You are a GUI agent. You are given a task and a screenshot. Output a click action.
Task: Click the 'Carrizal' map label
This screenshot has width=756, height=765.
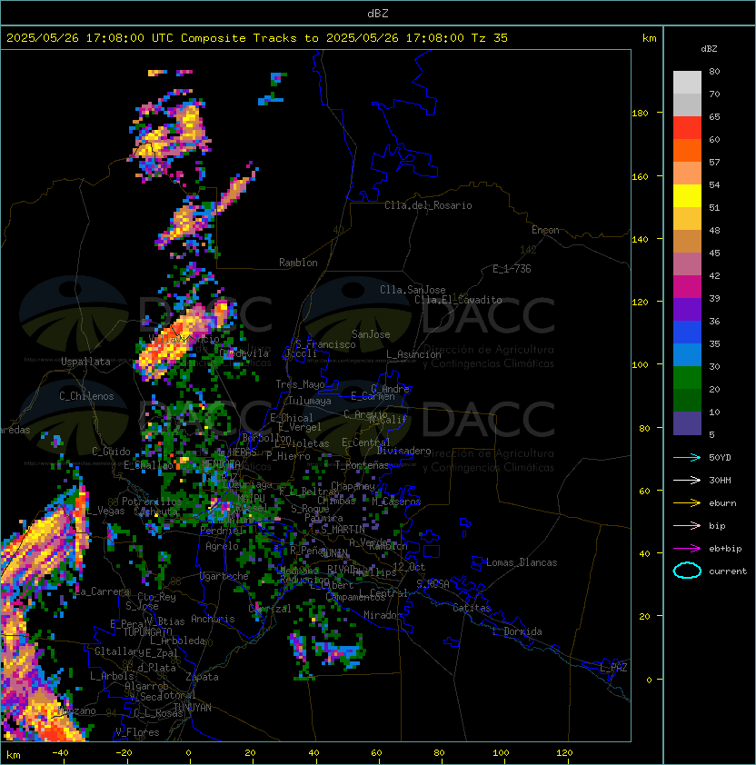[270, 609]
